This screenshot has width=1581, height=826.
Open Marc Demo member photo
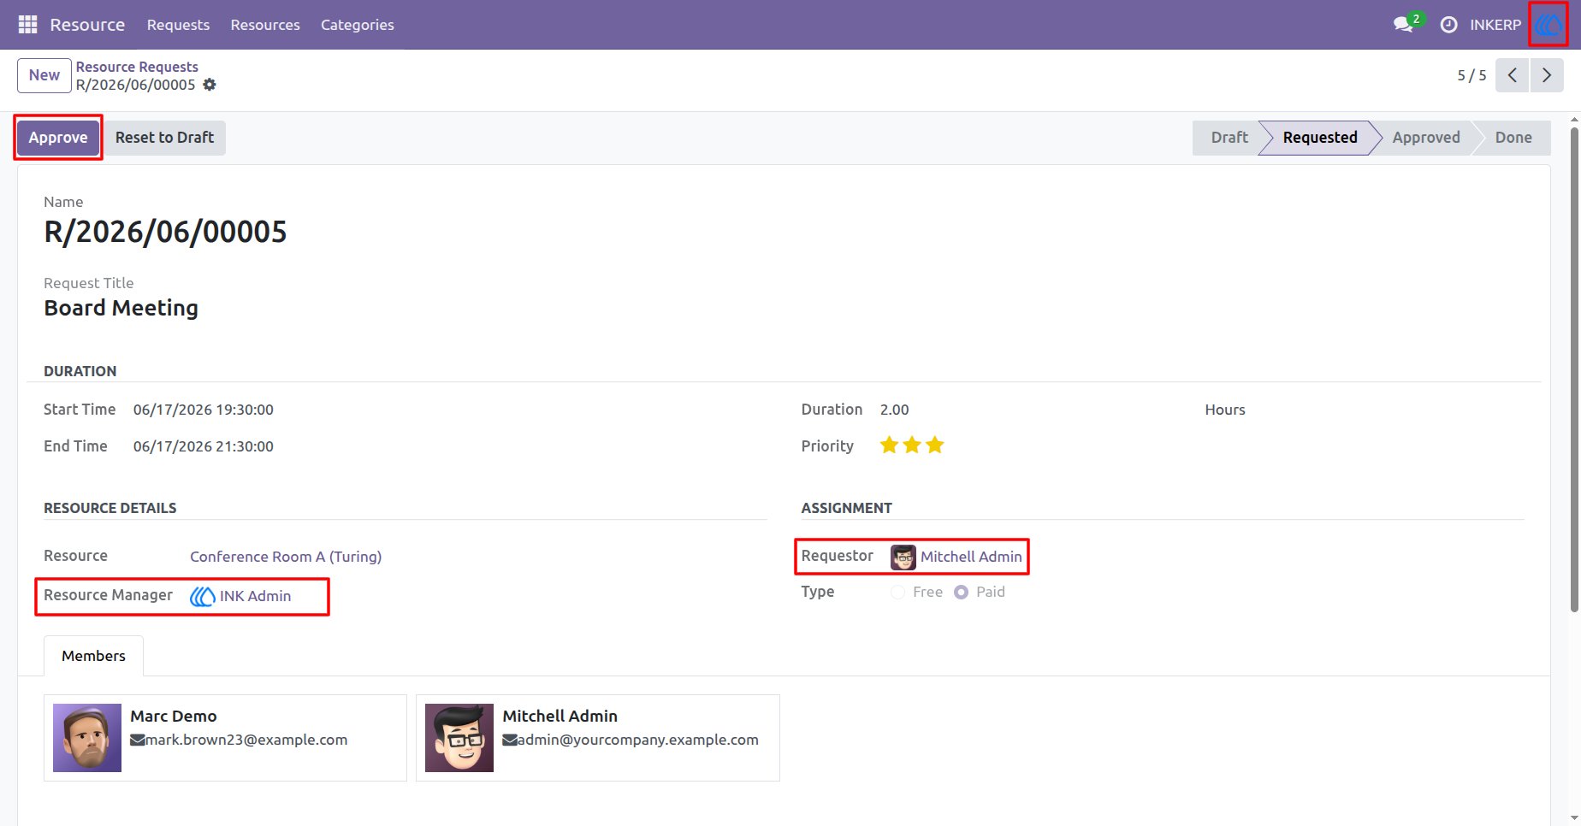[87, 738]
